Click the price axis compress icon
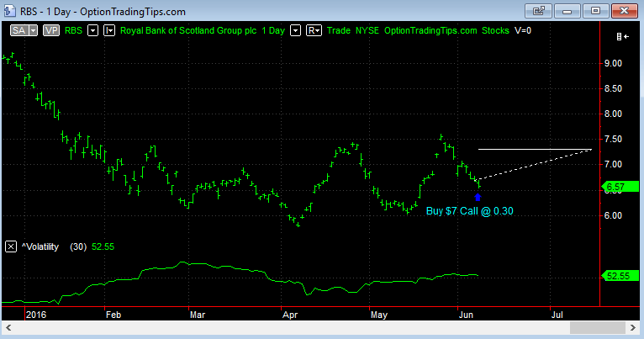Screen dimensions: 644x339 (623, 37)
